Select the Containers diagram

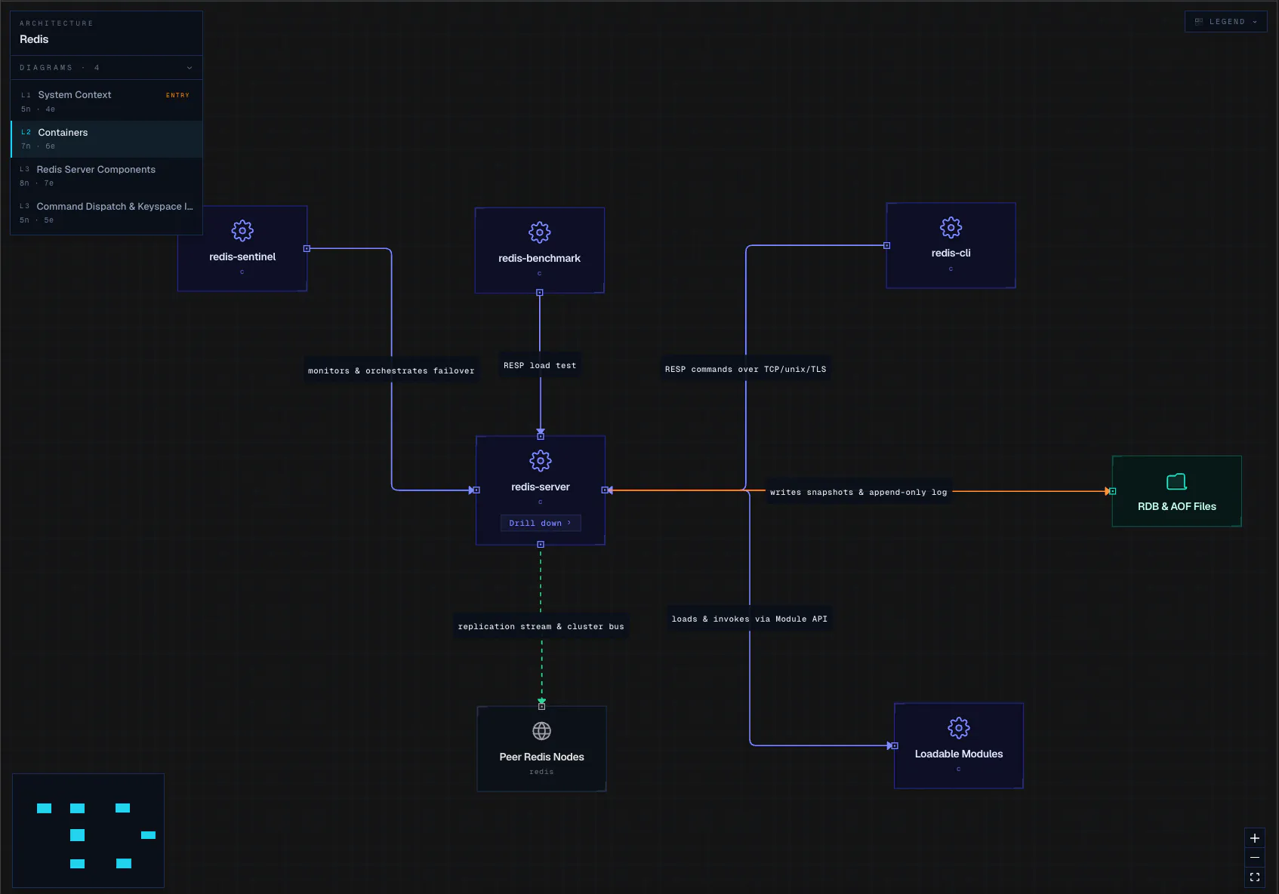click(106, 139)
